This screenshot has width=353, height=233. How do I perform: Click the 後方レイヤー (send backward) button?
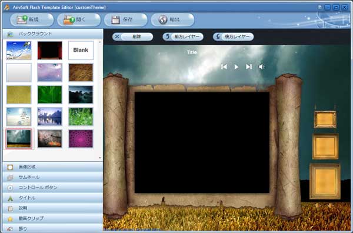233,36
